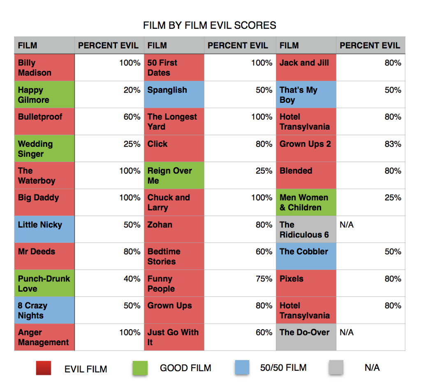
Task: Click The Ridiculous 6 film cell
Action: 306,229
